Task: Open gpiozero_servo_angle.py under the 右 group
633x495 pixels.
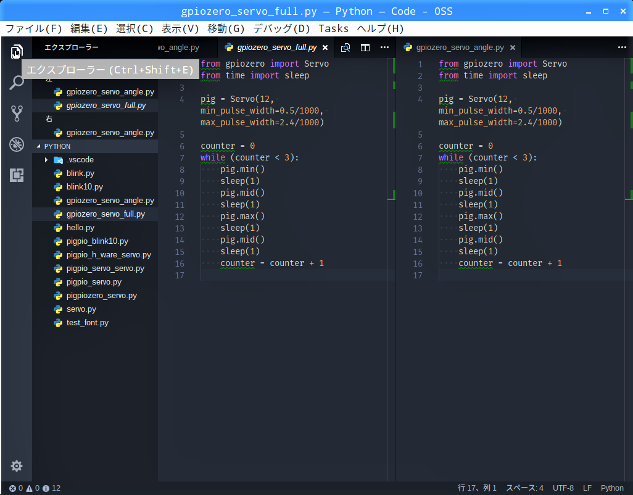Action: pyautogui.click(x=95, y=133)
